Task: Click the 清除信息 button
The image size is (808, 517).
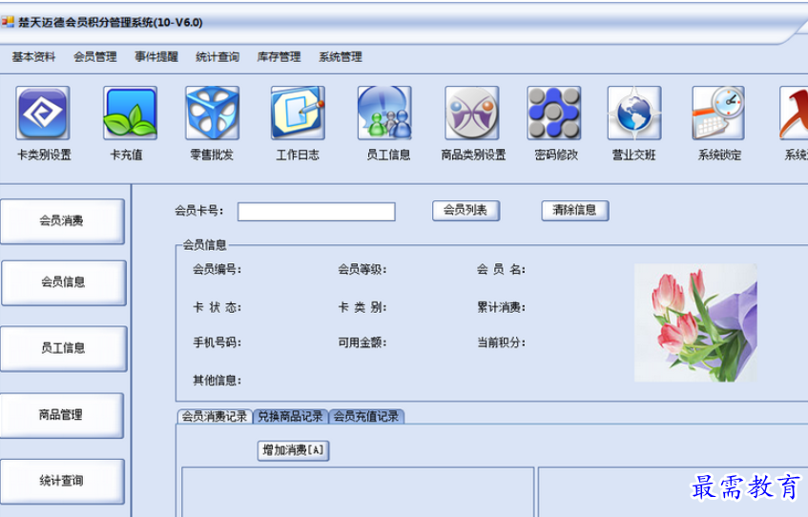Action: click(x=575, y=210)
